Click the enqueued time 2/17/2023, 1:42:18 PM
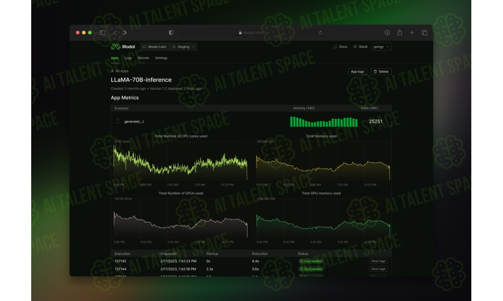 pyautogui.click(x=178, y=269)
